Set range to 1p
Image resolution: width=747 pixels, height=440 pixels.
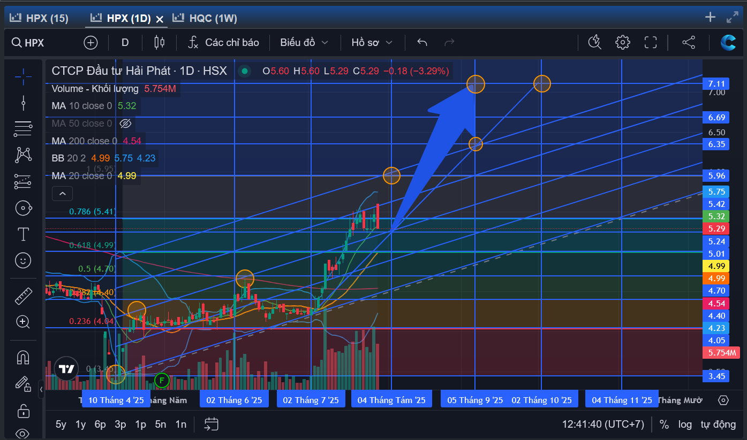tap(141, 424)
